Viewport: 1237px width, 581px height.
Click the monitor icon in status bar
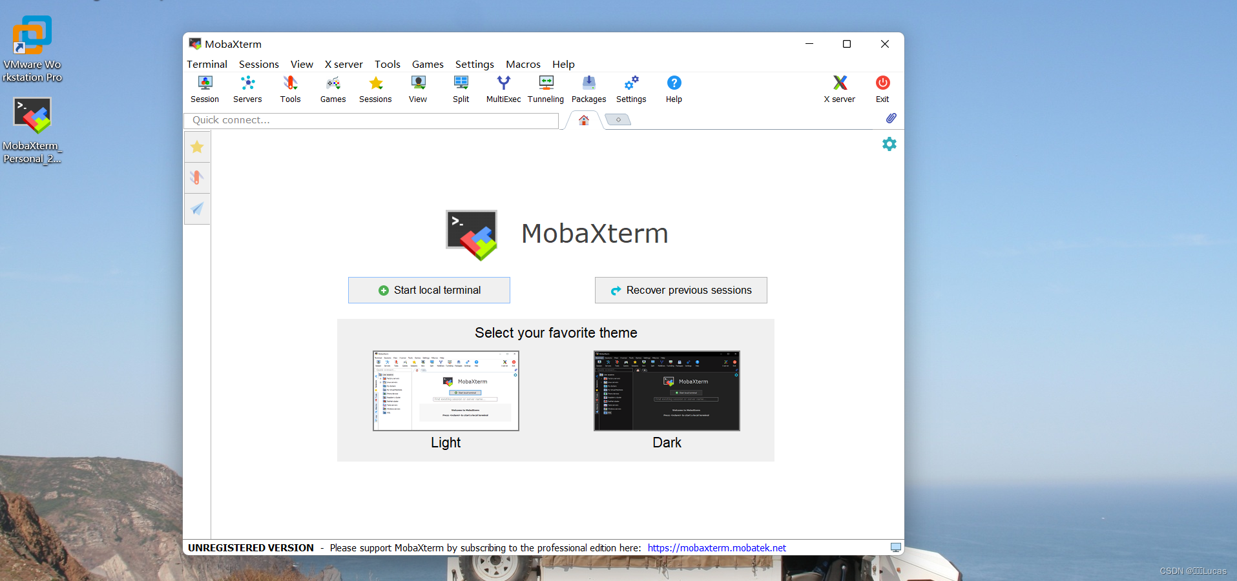pos(896,547)
